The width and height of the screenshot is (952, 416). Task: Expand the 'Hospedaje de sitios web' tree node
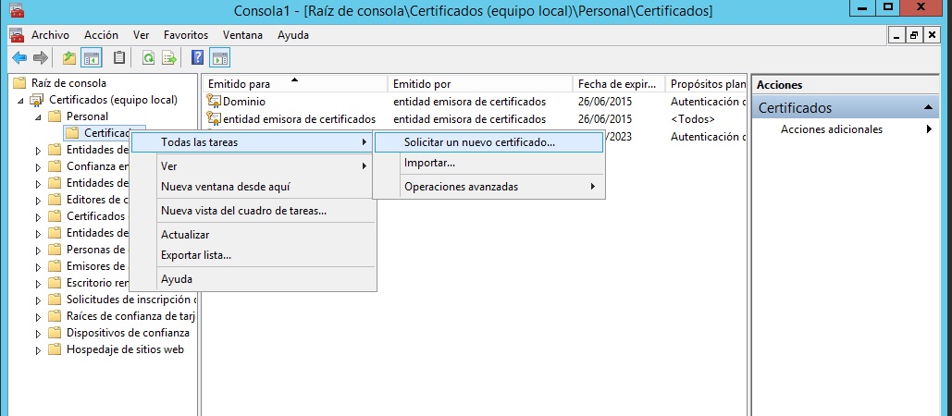pos(38,350)
